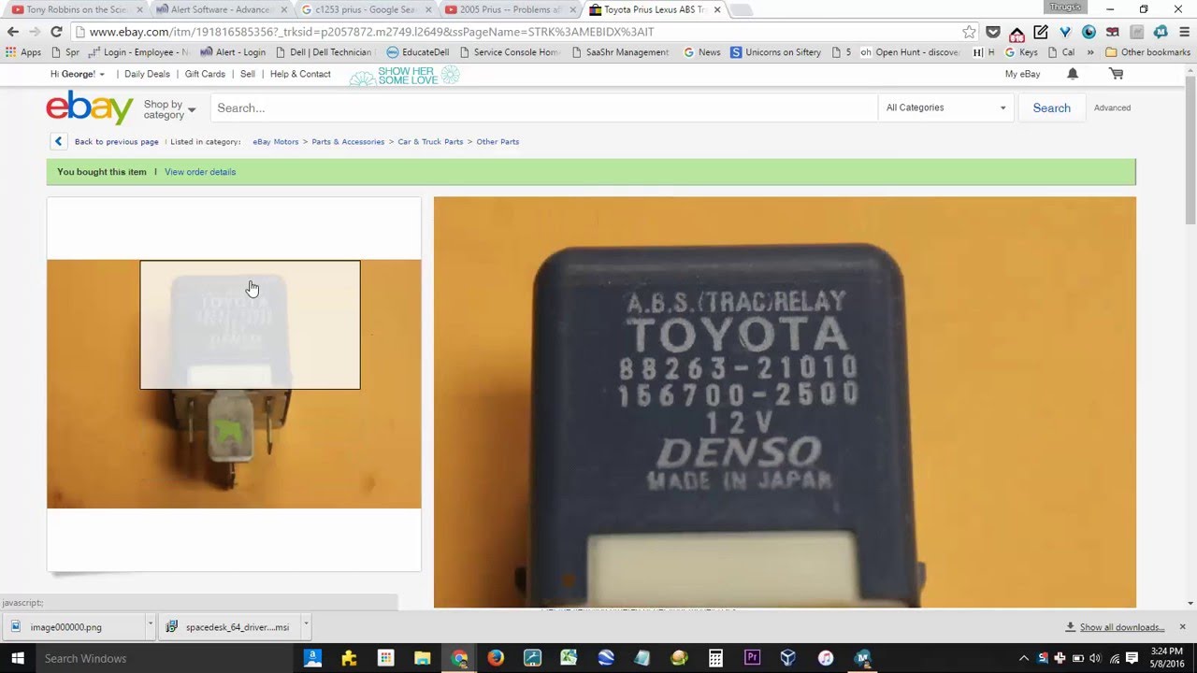Switch to the Alert Software tab

pos(221,10)
